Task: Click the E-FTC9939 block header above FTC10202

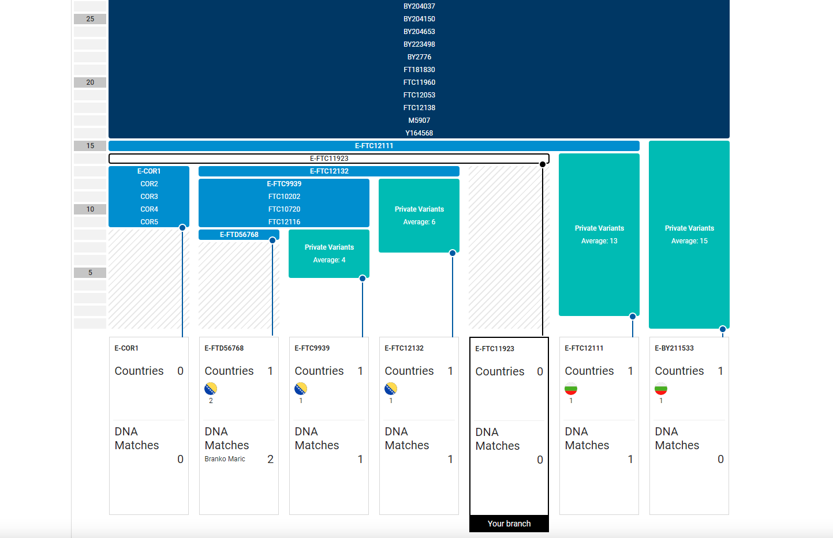Action: (284, 184)
